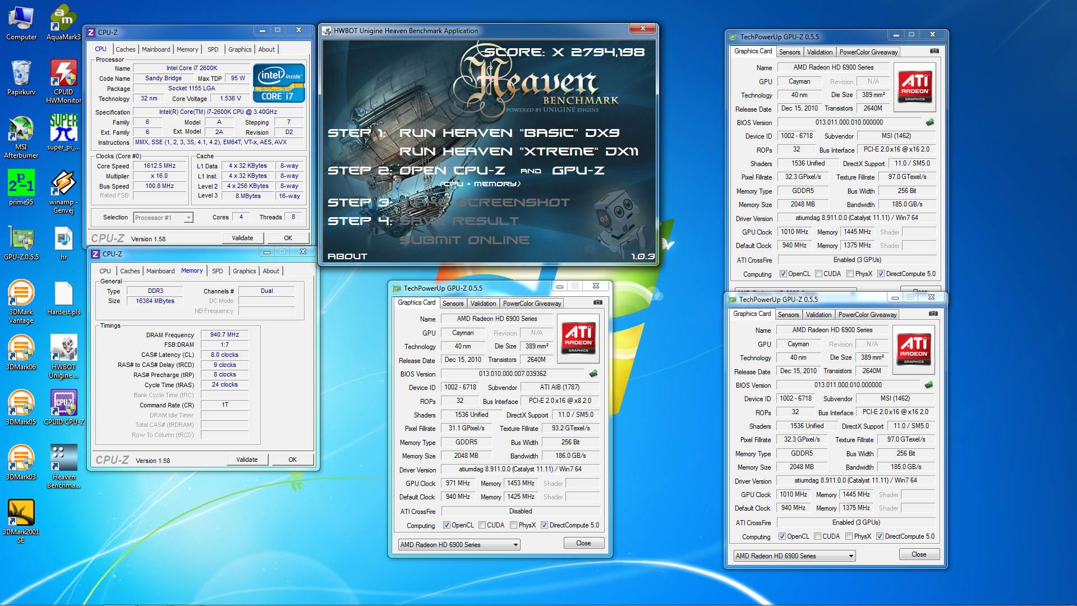The width and height of the screenshot is (1077, 606).
Task: Click RUN HEAVEN "XTREME" DX11 option
Action: [x=519, y=151]
